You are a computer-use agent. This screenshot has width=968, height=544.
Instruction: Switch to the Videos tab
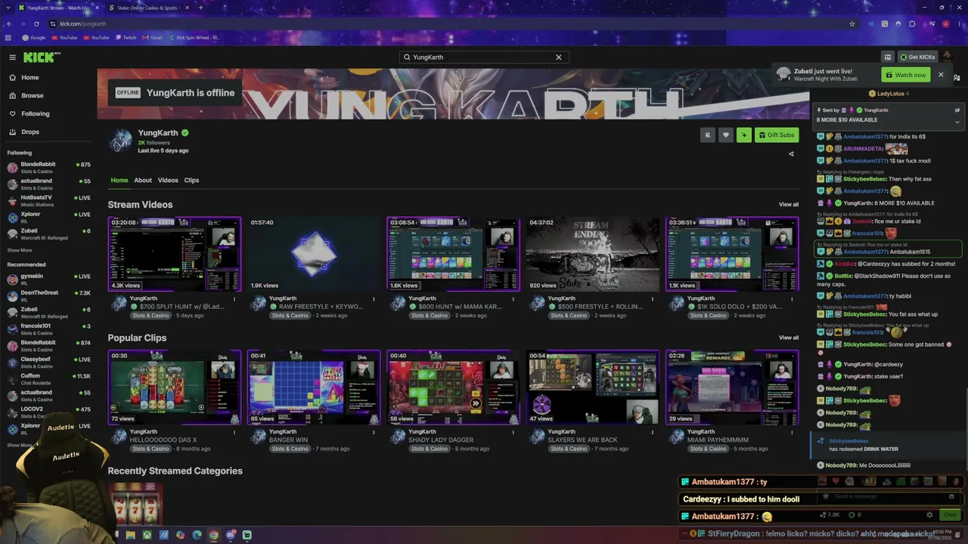point(168,181)
